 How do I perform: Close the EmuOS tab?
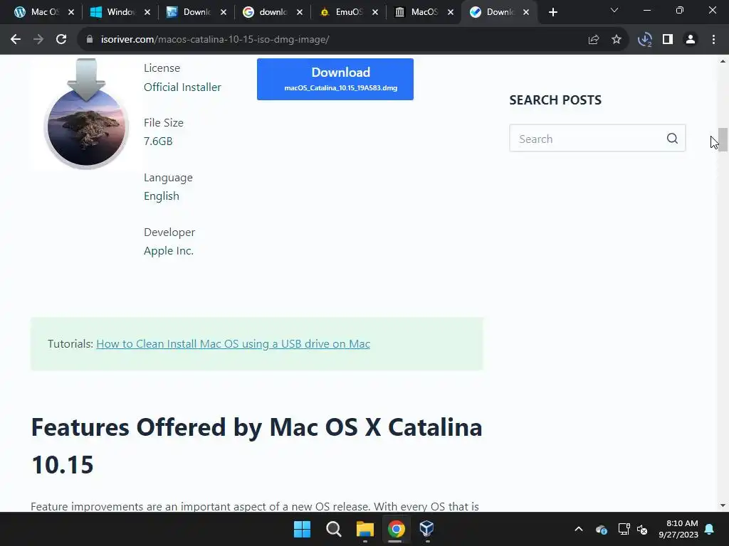coord(375,13)
